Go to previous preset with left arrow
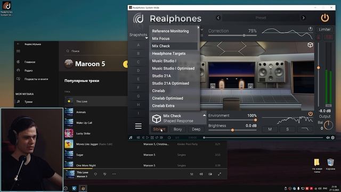The height and width of the screenshot is (192, 341). click(218, 18)
